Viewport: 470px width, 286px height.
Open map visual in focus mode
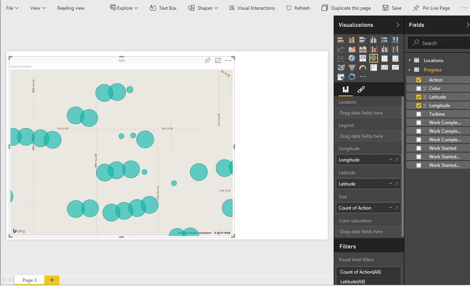[218, 60]
